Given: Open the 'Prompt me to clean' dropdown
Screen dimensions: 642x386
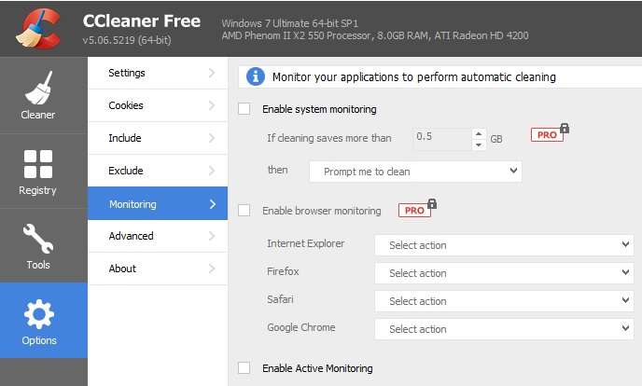Looking at the screenshot, I should (x=415, y=172).
